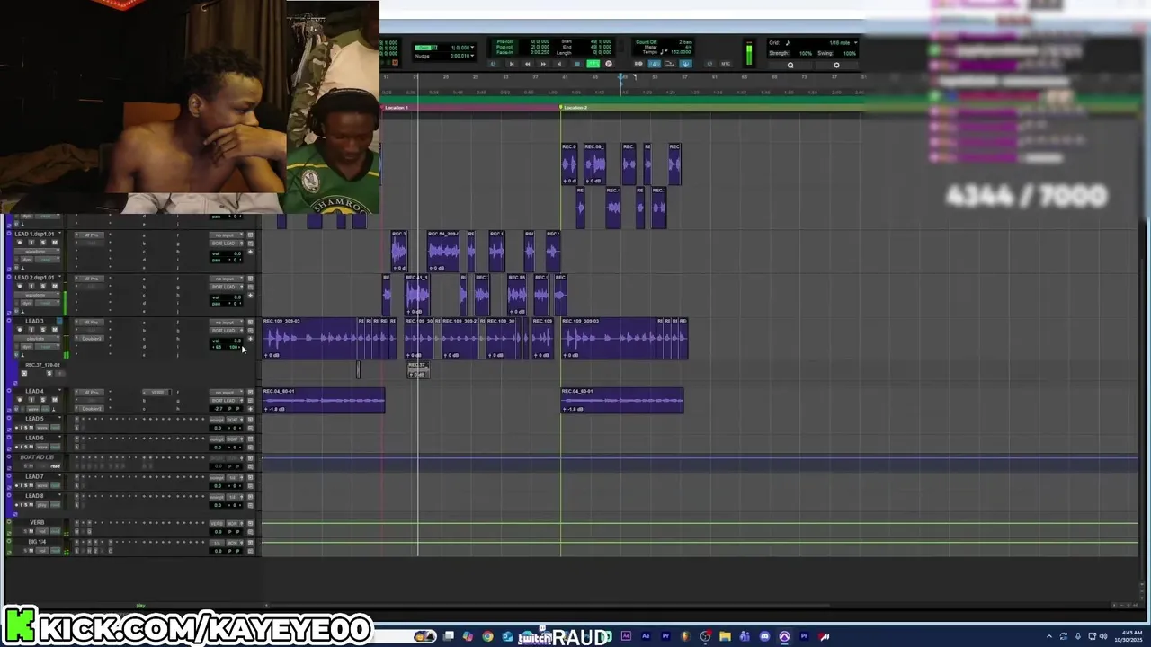The width and height of the screenshot is (1151, 647).
Task: Select the first REC.105_308-03 clip on LEAD 3
Action: (310, 338)
